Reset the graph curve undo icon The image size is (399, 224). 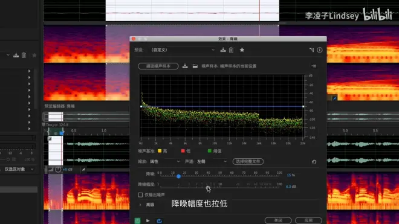coord(314,162)
